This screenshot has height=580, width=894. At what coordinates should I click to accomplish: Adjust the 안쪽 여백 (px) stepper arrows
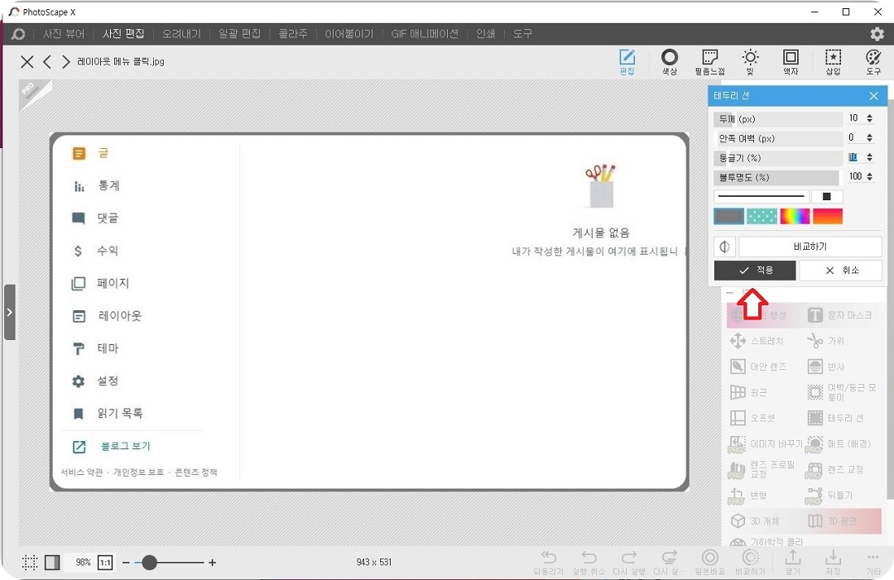869,138
